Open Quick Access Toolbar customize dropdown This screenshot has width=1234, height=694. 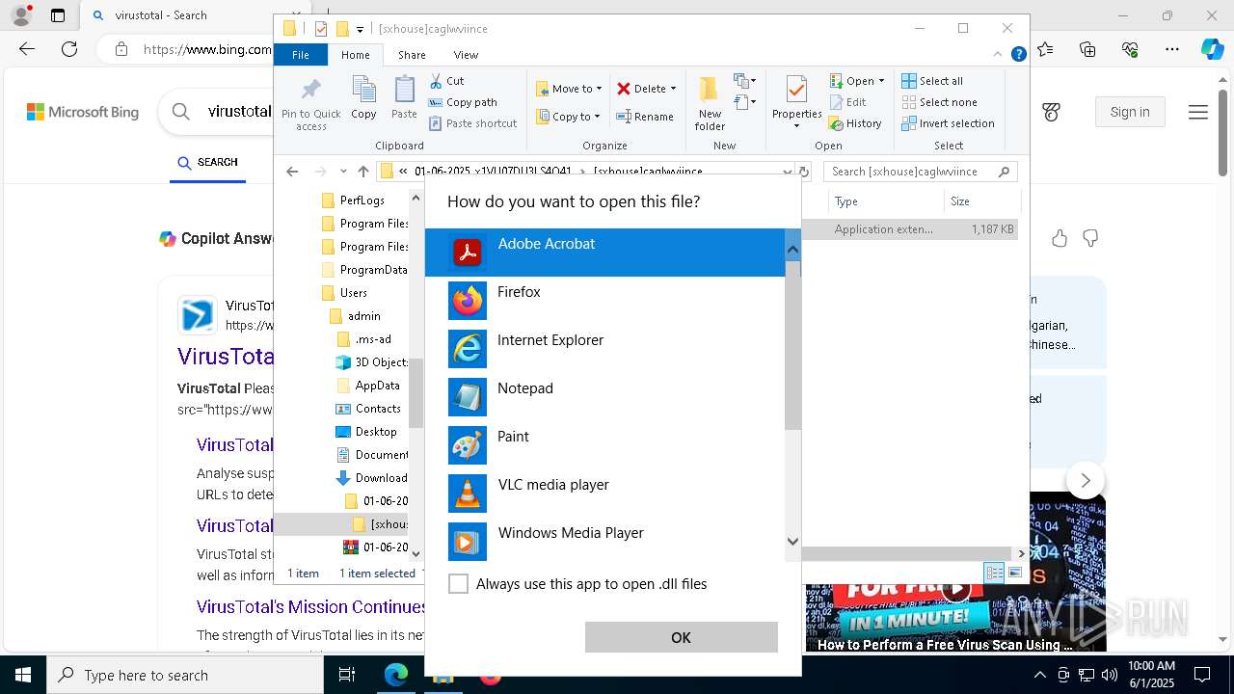point(360,29)
